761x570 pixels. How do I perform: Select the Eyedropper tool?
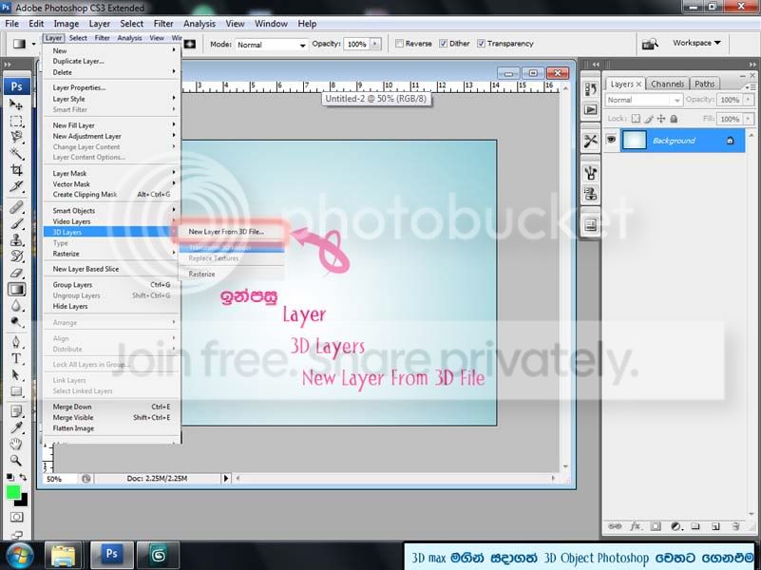tap(16, 427)
